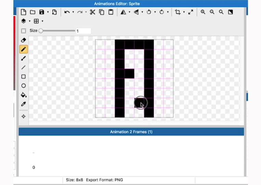
Task: Toggle the pixel grid icon
Action: point(36,21)
